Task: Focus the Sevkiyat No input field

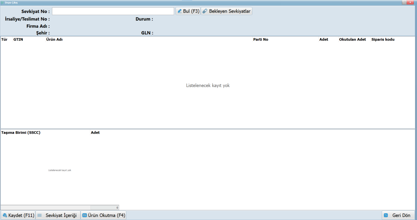Action: click(113, 11)
